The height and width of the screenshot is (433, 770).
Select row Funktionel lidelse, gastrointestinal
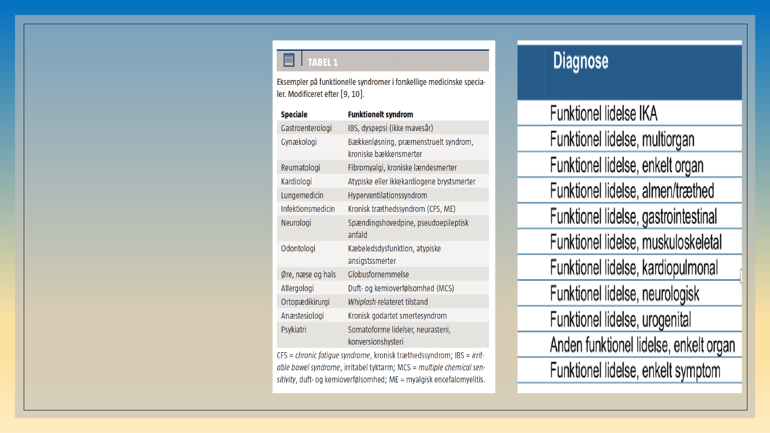[x=630, y=216]
